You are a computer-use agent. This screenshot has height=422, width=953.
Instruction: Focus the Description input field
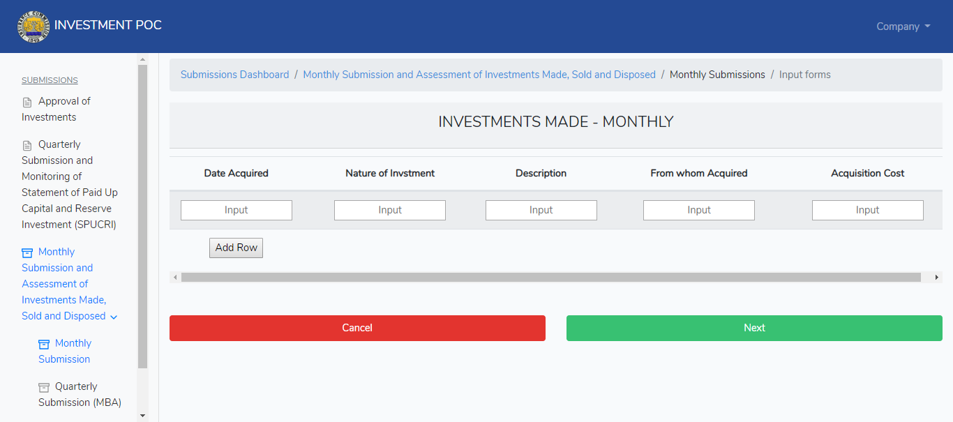click(541, 210)
